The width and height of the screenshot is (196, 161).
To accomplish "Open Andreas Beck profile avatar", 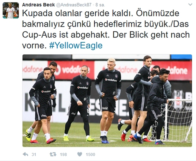I will coord(11,10).
